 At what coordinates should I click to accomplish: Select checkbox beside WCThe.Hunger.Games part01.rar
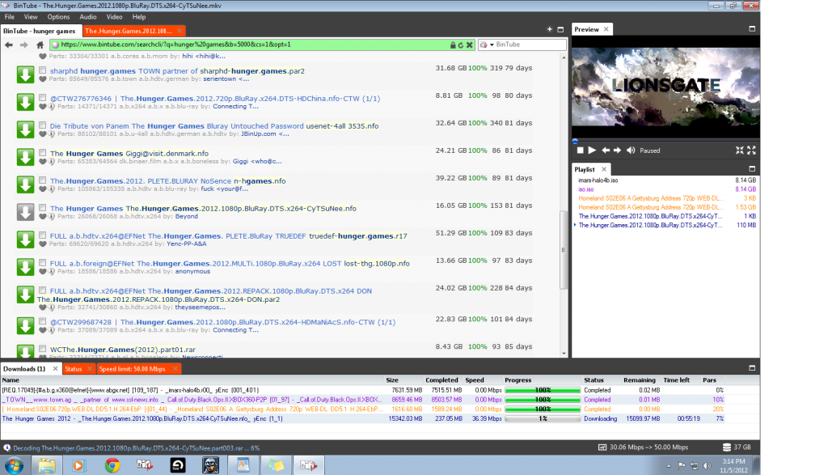coord(42,350)
